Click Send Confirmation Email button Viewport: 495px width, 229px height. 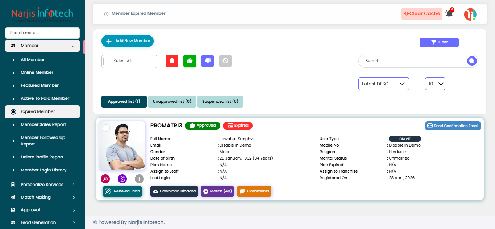[x=453, y=126]
